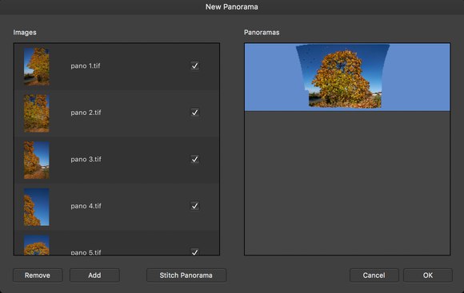The width and height of the screenshot is (464, 293).
Task: Click the empty area in Panoramas list
Action: click(347, 183)
